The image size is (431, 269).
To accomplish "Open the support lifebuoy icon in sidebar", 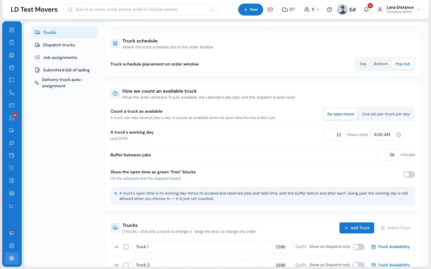I will pyautogui.click(x=12, y=246).
